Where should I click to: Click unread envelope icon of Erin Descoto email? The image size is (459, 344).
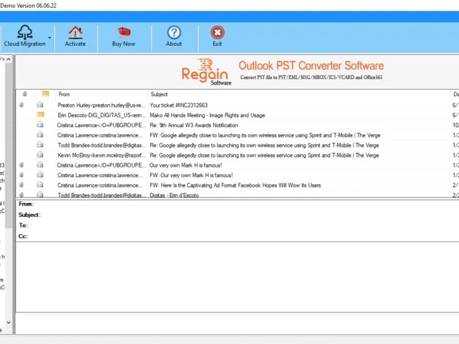[41, 115]
